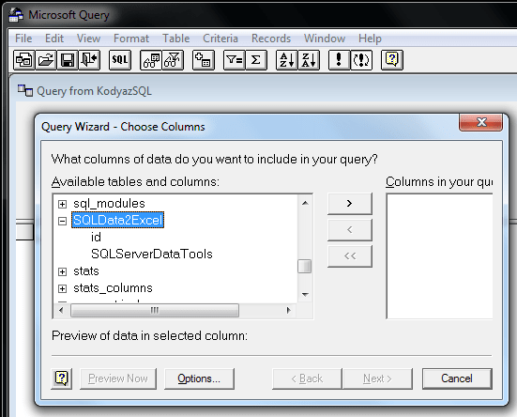Open the Format menu

(x=131, y=39)
